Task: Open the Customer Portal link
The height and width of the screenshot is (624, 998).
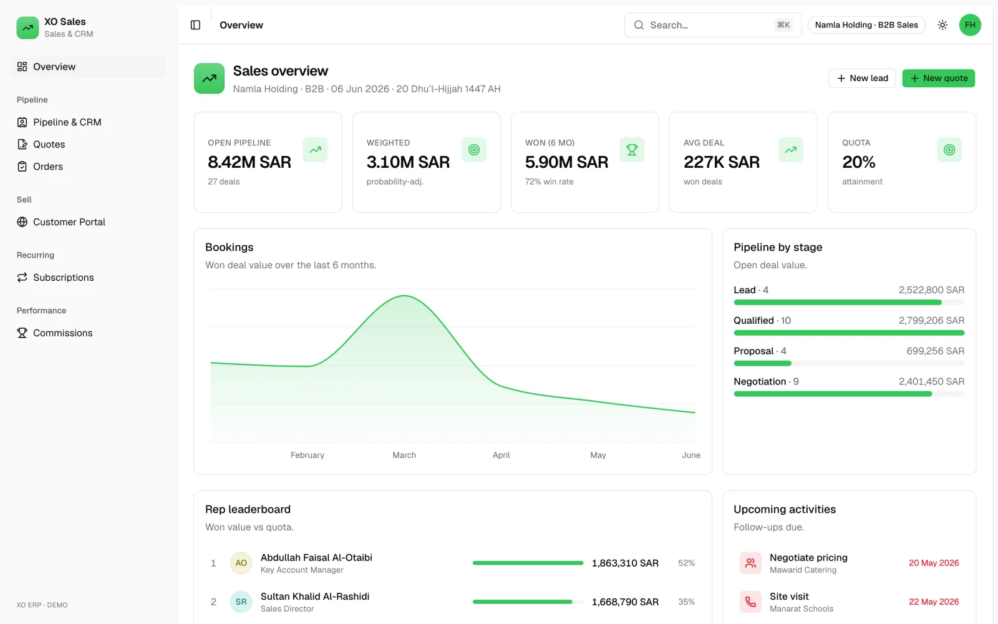Action: (89, 222)
